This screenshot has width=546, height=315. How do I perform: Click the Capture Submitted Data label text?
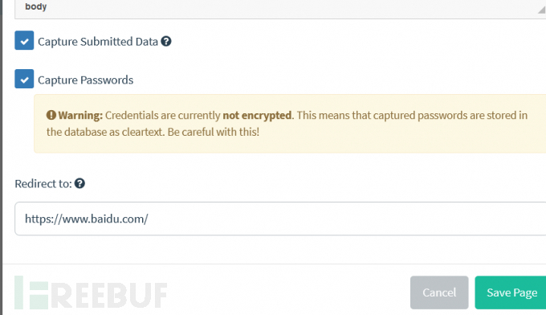(98, 42)
